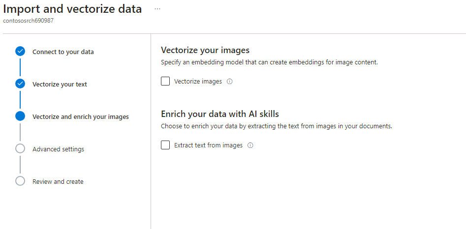Click the empty circle next to Review and create
The height and width of the screenshot is (229, 466).
20,181
